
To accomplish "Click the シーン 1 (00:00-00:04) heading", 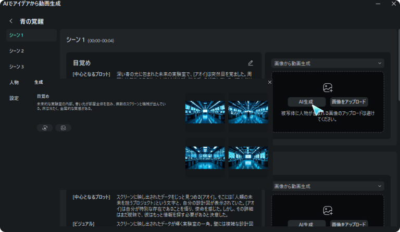I will (x=90, y=40).
